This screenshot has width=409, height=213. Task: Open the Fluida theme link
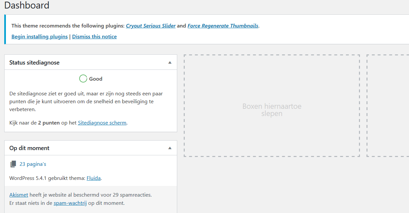pos(94,178)
